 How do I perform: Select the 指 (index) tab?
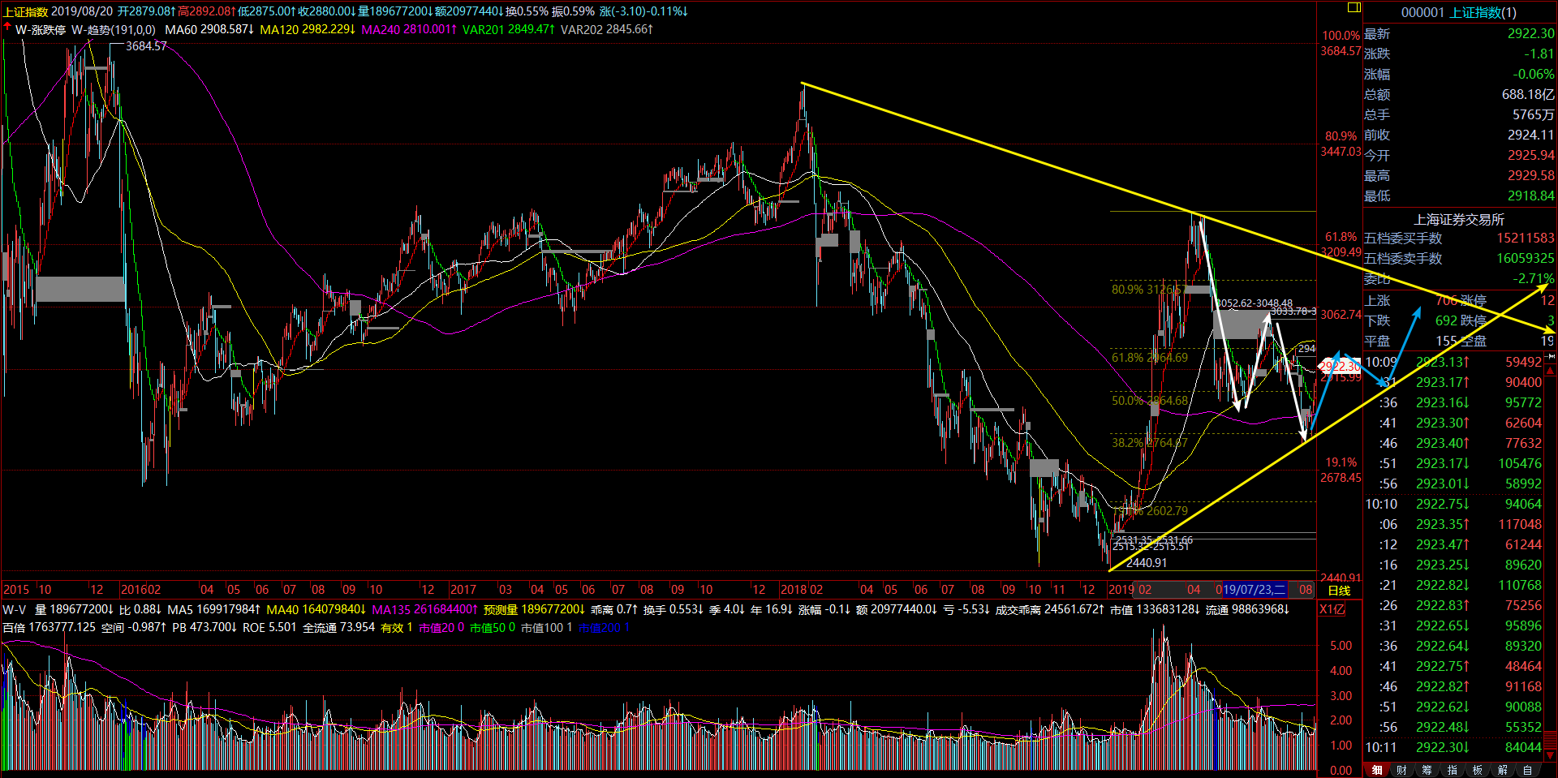[1452, 770]
